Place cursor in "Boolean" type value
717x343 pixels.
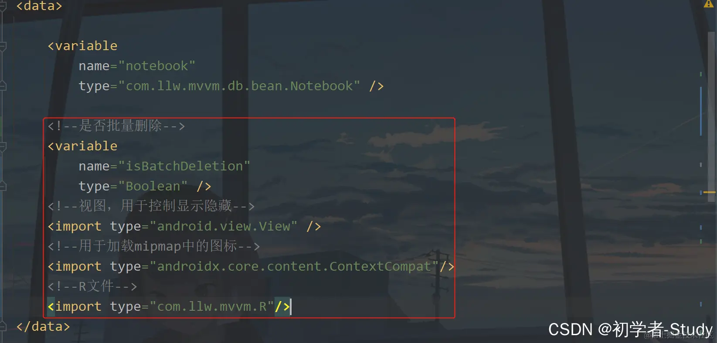(153, 186)
